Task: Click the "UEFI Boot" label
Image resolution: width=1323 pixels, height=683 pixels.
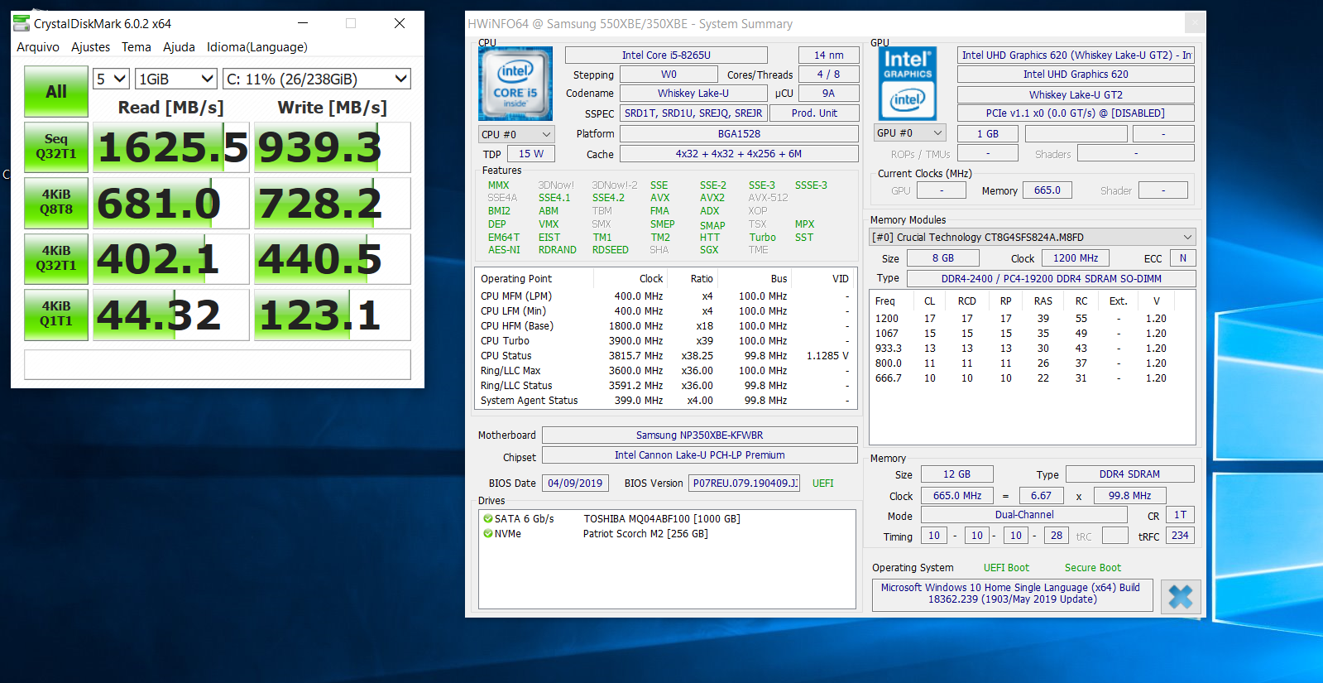Action: click(1006, 568)
